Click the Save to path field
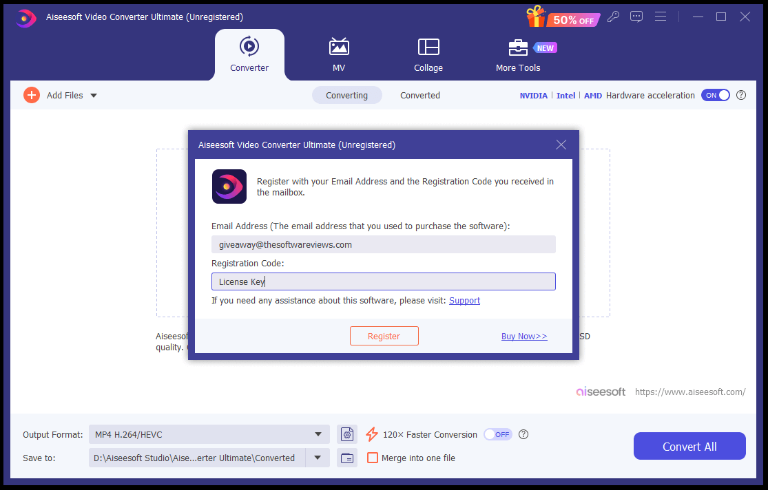The height and width of the screenshot is (490, 768). [x=197, y=458]
